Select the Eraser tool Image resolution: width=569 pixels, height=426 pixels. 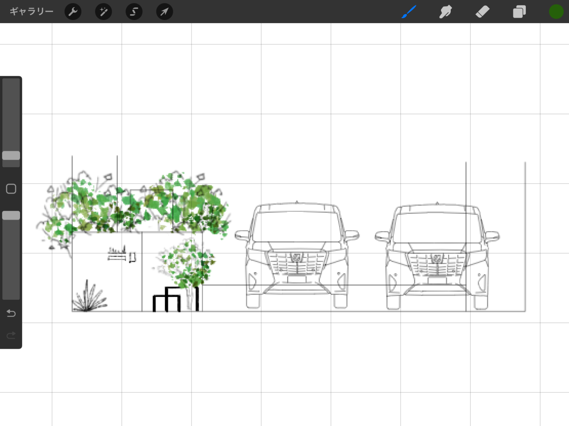click(482, 12)
